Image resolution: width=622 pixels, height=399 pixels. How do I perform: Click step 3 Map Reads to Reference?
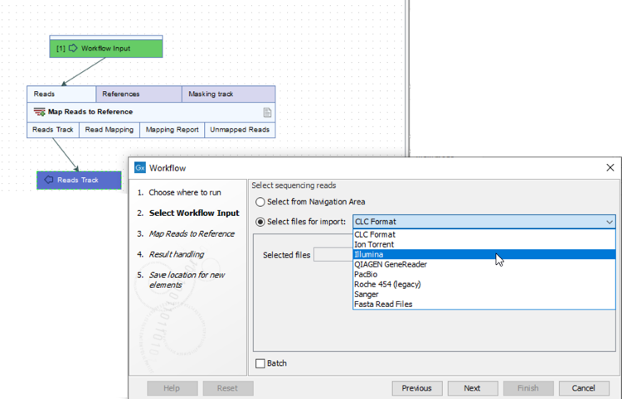186,234
